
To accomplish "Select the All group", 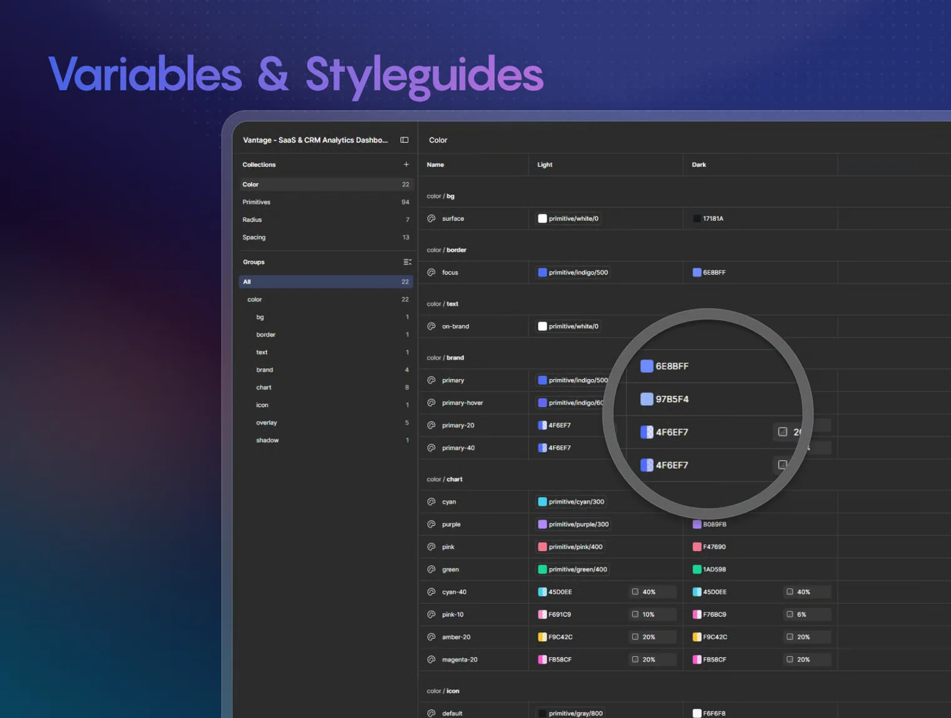I will coord(326,281).
